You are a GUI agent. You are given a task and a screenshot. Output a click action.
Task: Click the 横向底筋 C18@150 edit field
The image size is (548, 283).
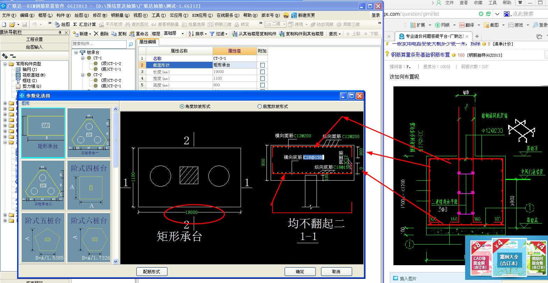(314, 158)
